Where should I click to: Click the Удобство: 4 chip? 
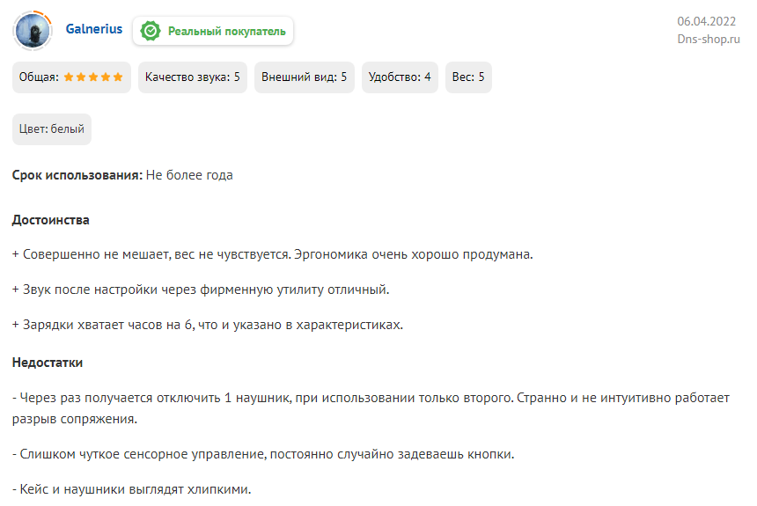coord(400,77)
